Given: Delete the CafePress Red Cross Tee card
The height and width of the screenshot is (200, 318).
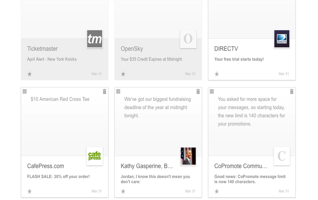Looking at the screenshot, I should coord(105,91).
